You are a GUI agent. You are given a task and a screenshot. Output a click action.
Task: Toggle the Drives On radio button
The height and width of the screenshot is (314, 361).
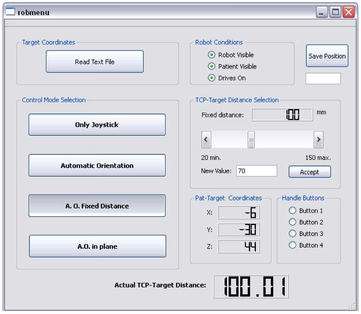tap(211, 78)
